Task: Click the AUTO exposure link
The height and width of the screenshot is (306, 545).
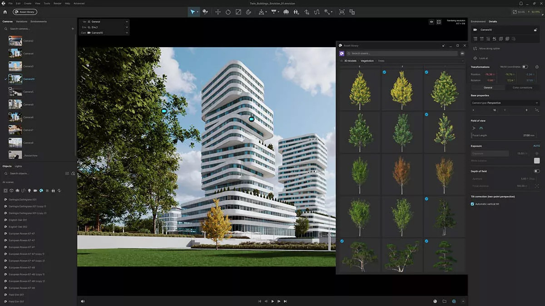Action: (536, 146)
